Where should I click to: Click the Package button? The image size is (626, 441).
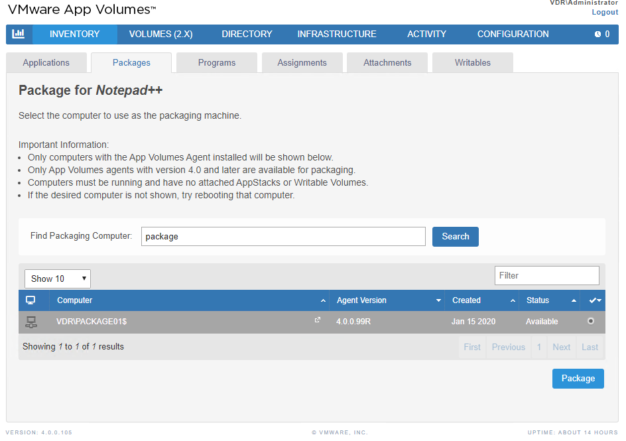point(578,379)
